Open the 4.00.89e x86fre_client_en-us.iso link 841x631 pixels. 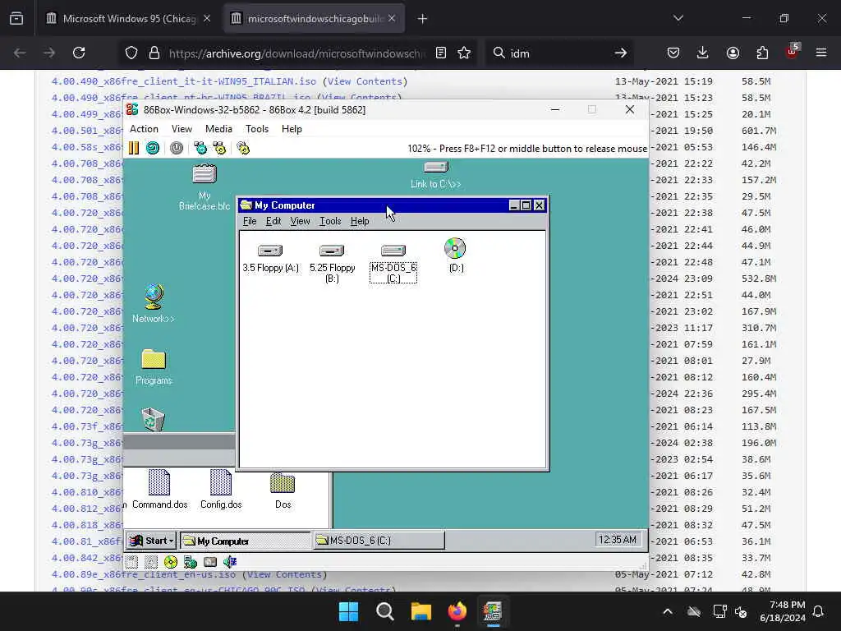[143, 574]
